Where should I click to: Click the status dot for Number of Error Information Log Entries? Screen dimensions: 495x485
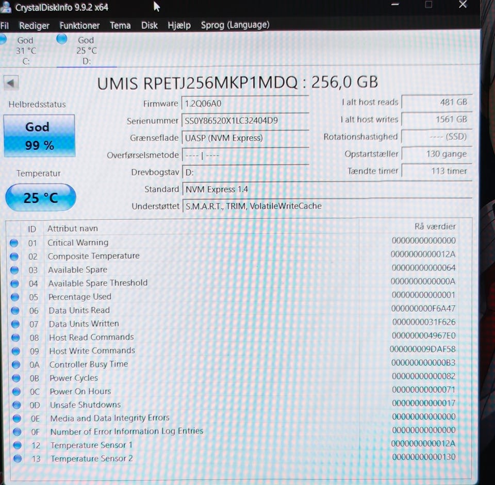pyautogui.click(x=17, y=432)
